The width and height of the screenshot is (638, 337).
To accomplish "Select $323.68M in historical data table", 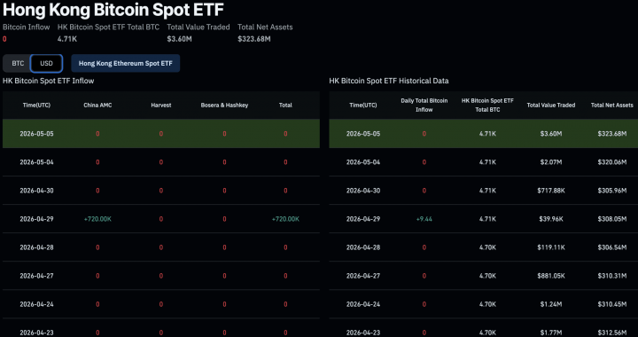I will click(612, 134).
